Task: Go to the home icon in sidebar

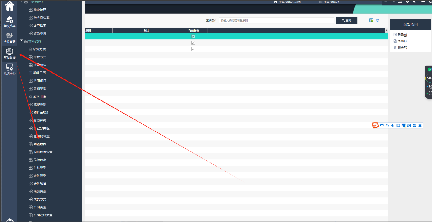Action: pyautogui.click(x=9, y=6)
